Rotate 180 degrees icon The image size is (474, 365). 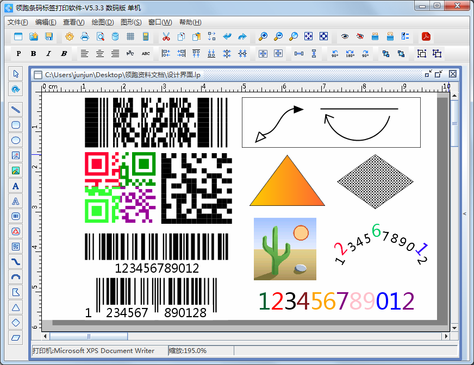click(350, 53)
